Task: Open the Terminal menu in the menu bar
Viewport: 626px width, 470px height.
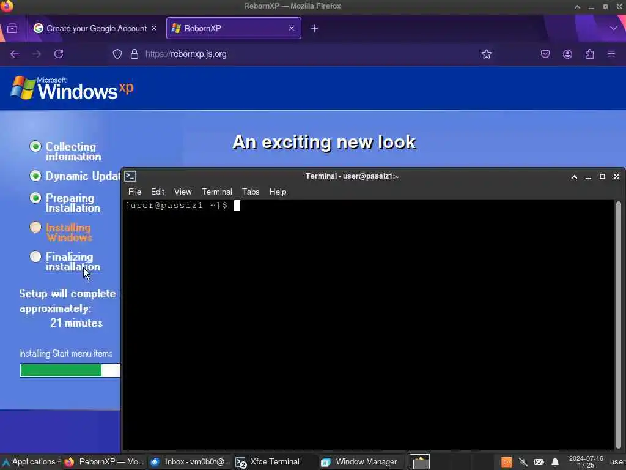Action: pyautogui.click(x=217, y=192)
